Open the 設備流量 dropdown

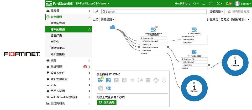point(216,12)
